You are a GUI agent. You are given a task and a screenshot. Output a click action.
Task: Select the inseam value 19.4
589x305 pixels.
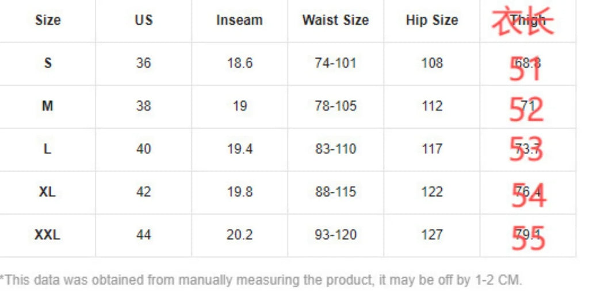tap(239, 149)
